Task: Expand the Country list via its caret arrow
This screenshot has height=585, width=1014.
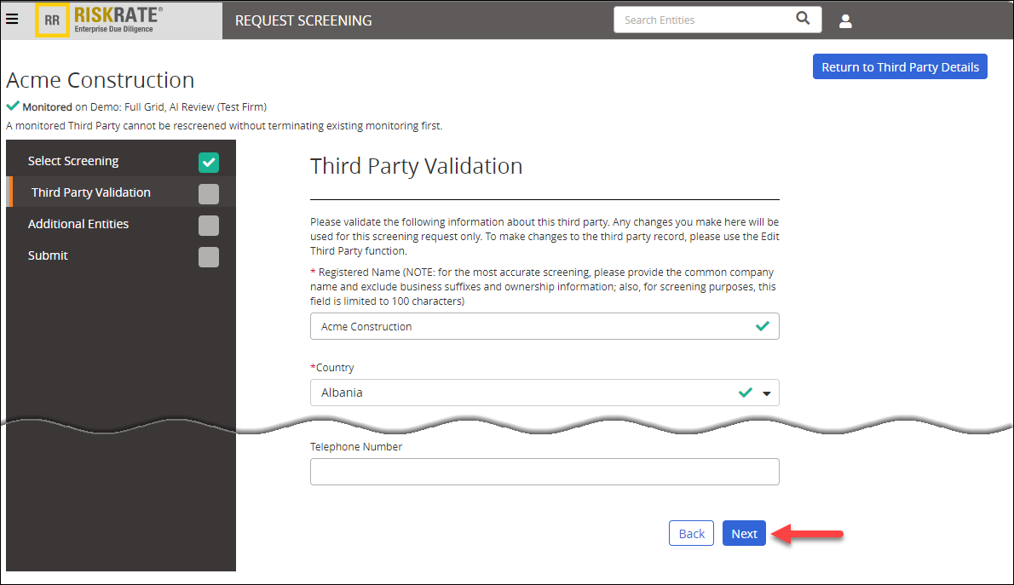Action: point(767,393)
